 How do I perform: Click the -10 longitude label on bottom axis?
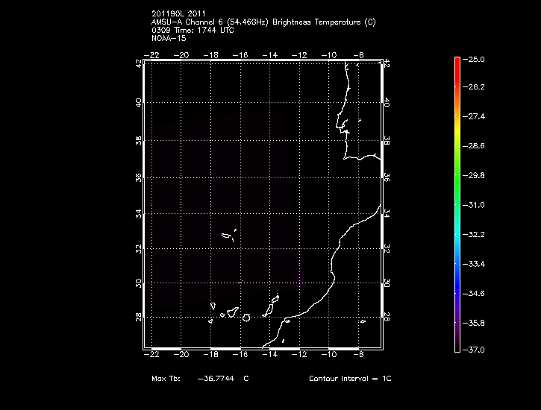coord(329,355)
